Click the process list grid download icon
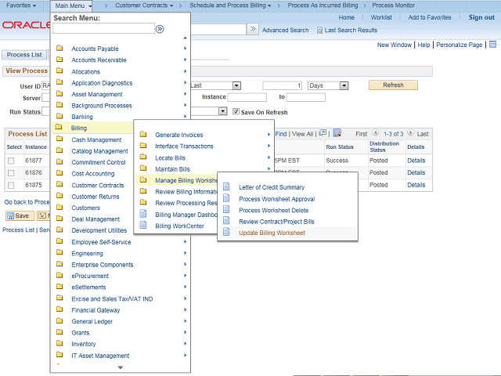The width and height of the screenshot is (501, 376). 337,134
